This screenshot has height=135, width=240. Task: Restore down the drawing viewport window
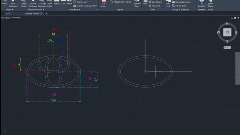(x=235, y=18)
